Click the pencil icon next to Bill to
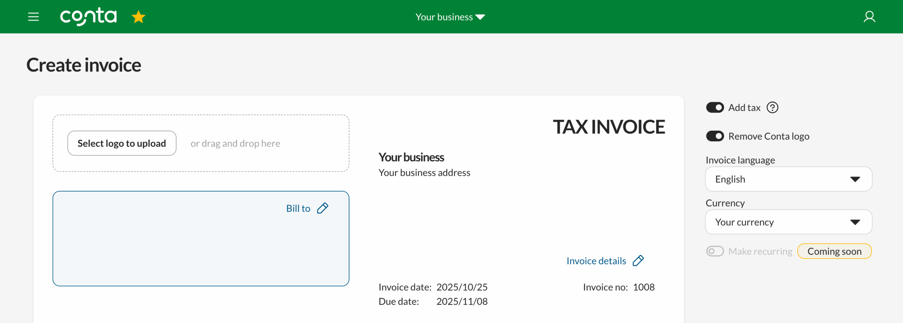This screenshot has height=323, width=903. click(323, 208)
